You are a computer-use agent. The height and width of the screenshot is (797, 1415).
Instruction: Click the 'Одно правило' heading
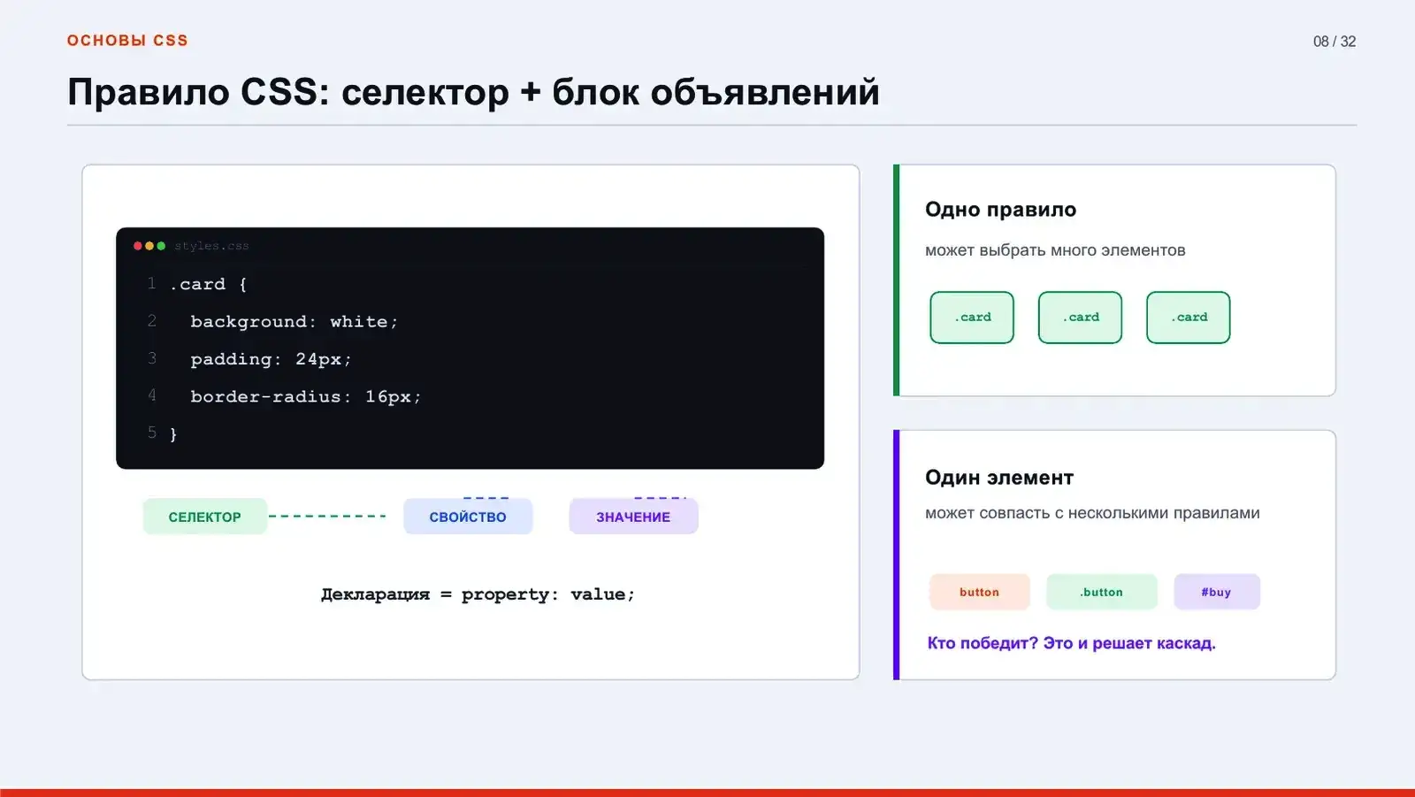pyautogui.click(x=1000, y=210)
